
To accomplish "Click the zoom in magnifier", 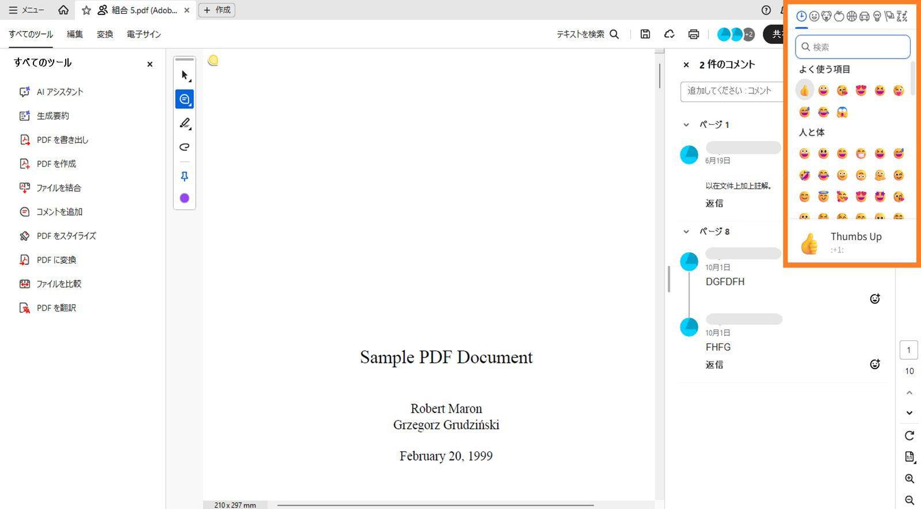I will coord(909,478).
